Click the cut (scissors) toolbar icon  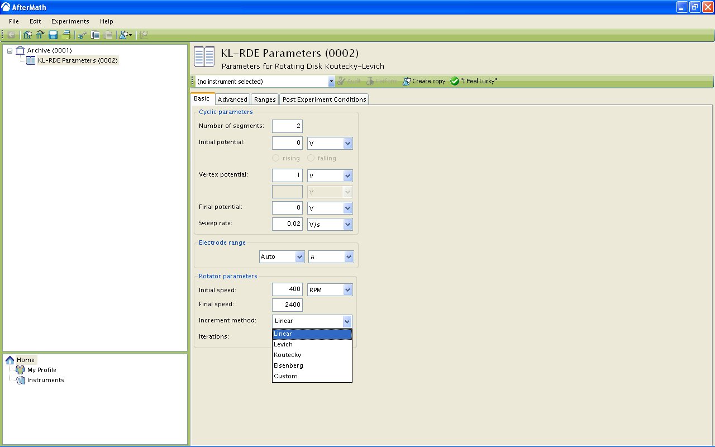pos(82,35)
